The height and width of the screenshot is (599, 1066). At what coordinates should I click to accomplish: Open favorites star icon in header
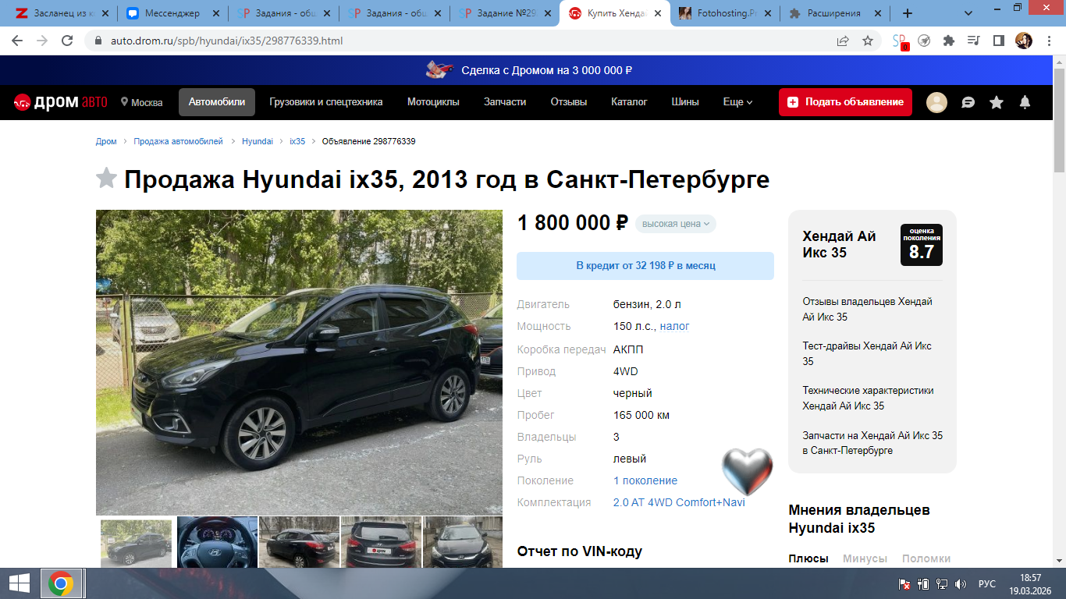tap(997, 102)
